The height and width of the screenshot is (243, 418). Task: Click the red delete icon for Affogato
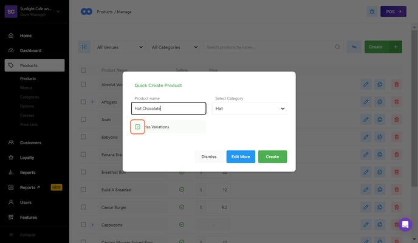(396, 102)
